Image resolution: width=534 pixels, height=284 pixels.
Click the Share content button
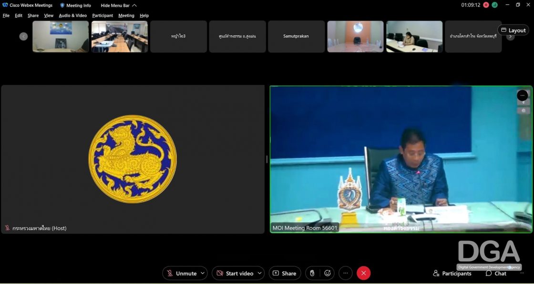click(285, 273)
